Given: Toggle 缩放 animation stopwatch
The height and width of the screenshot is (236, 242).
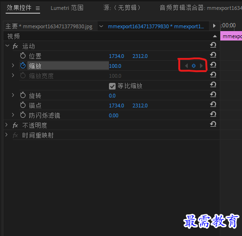Looking at the screenshot, I should 23,65.
